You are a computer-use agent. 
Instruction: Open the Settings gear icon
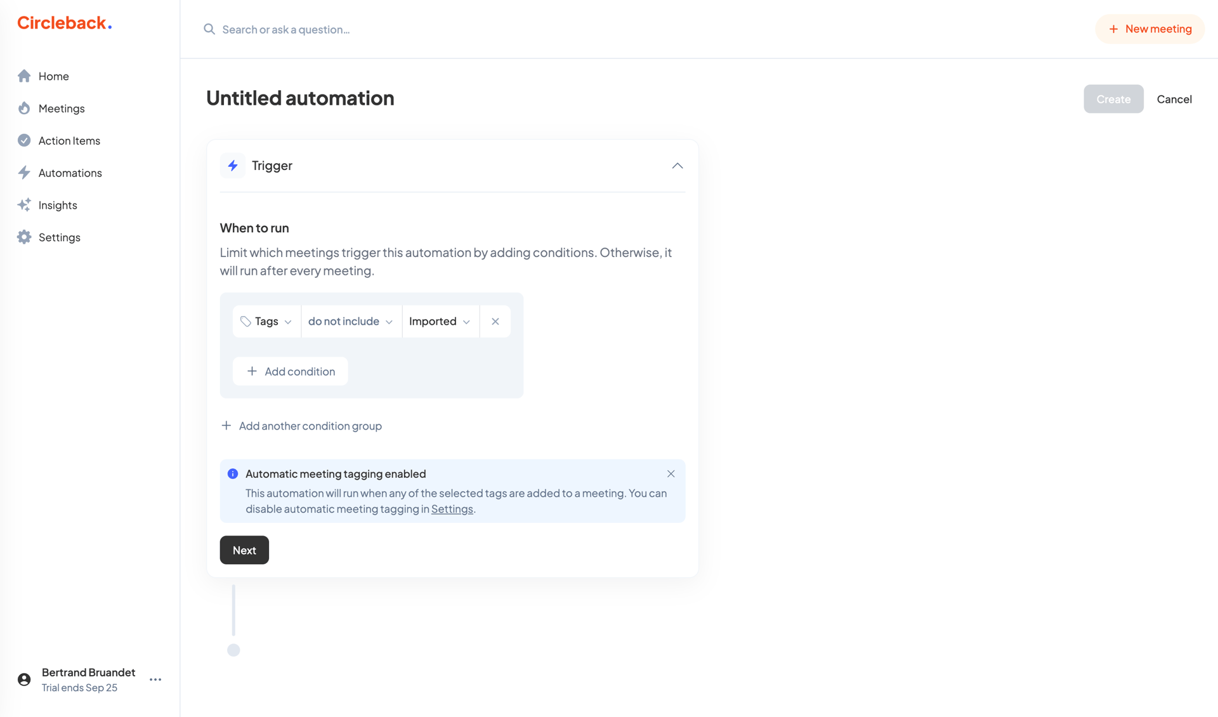pos(24,237)
